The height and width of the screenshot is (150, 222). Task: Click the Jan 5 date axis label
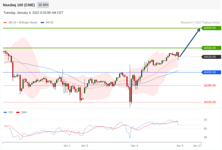click(x=180, y=146)
